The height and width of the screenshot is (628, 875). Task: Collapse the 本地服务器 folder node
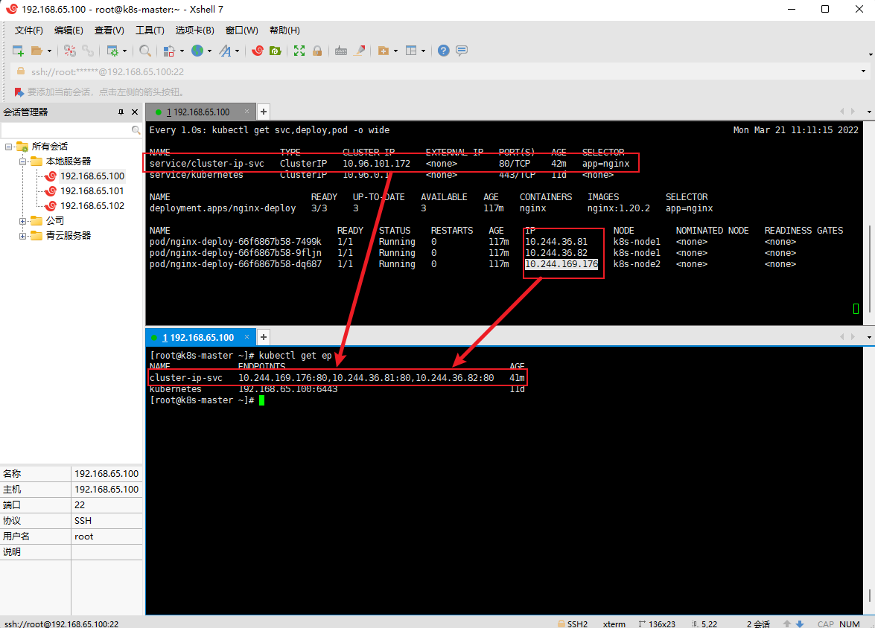(x=22, y=161)
